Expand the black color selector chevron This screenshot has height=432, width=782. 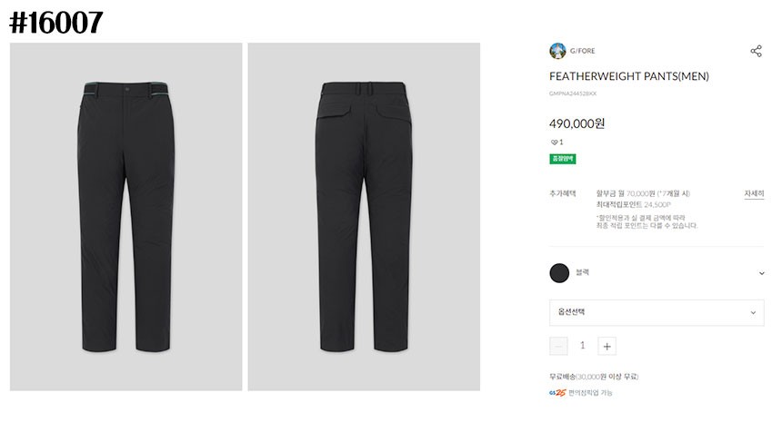tap(761, 273)
